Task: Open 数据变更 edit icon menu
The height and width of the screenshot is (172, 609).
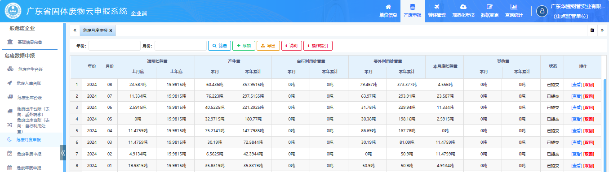Action: click(489, 11)
